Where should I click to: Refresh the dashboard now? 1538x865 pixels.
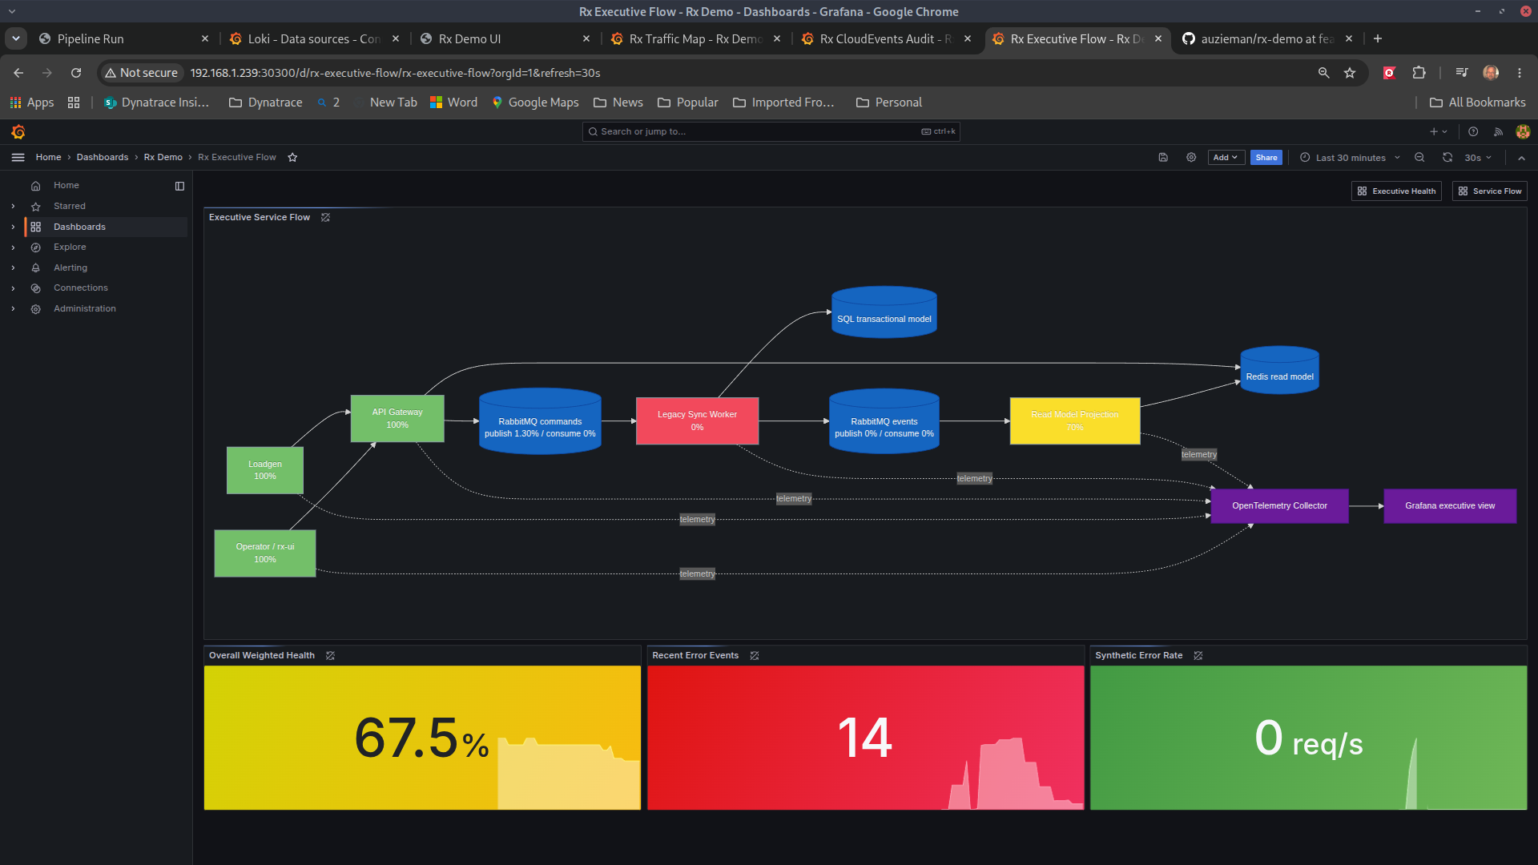1447,158
